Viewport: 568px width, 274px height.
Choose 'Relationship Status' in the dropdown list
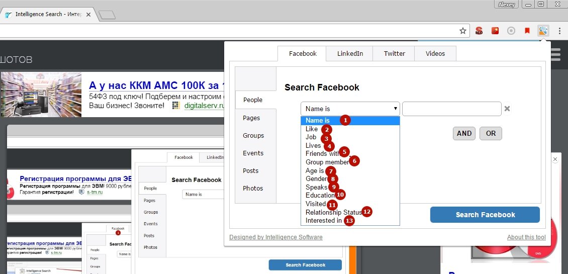[x=350, y=212]
